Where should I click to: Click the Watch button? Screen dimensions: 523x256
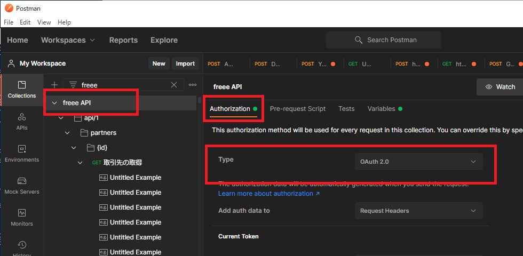pos(501,86)
